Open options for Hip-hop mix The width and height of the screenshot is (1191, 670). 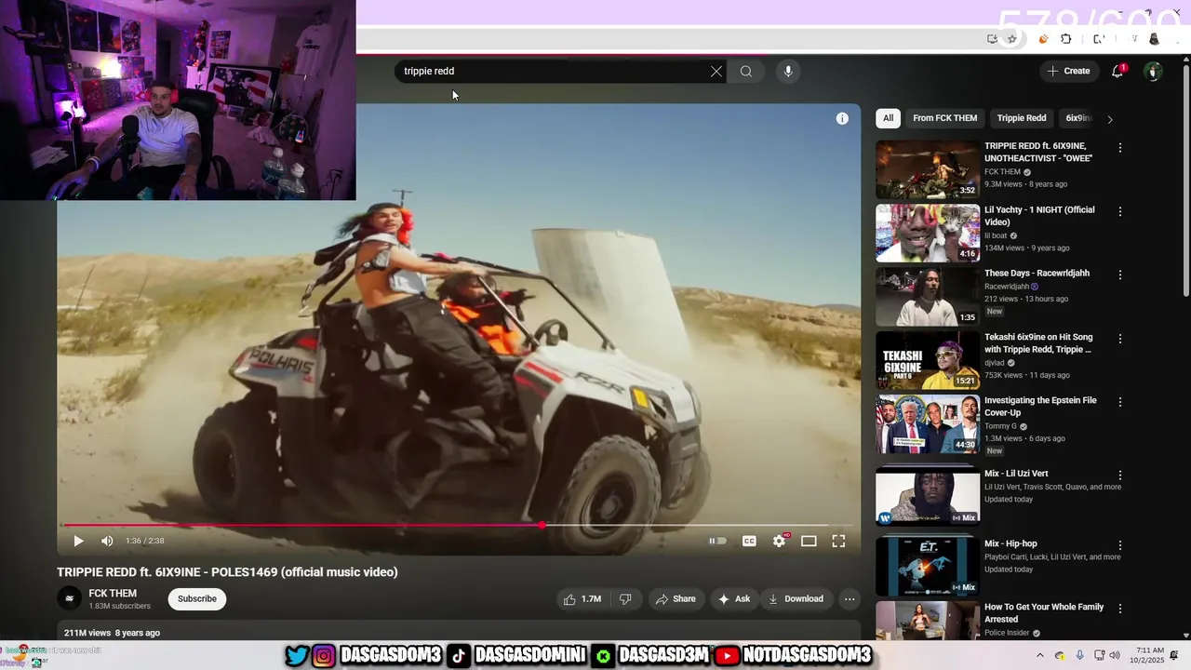(1120, 545)
